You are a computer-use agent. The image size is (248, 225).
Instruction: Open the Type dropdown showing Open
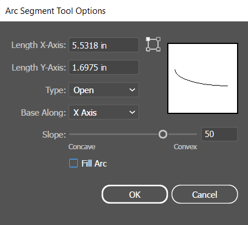pos(104,90)
